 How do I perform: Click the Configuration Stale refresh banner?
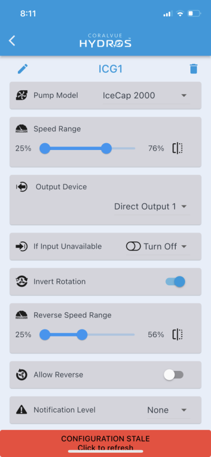click(x=105, y=443)
